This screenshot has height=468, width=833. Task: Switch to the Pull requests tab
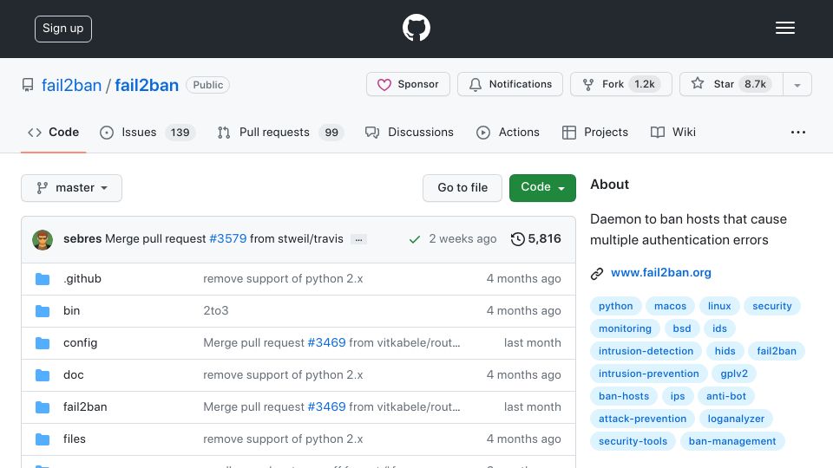coord(280,132)
